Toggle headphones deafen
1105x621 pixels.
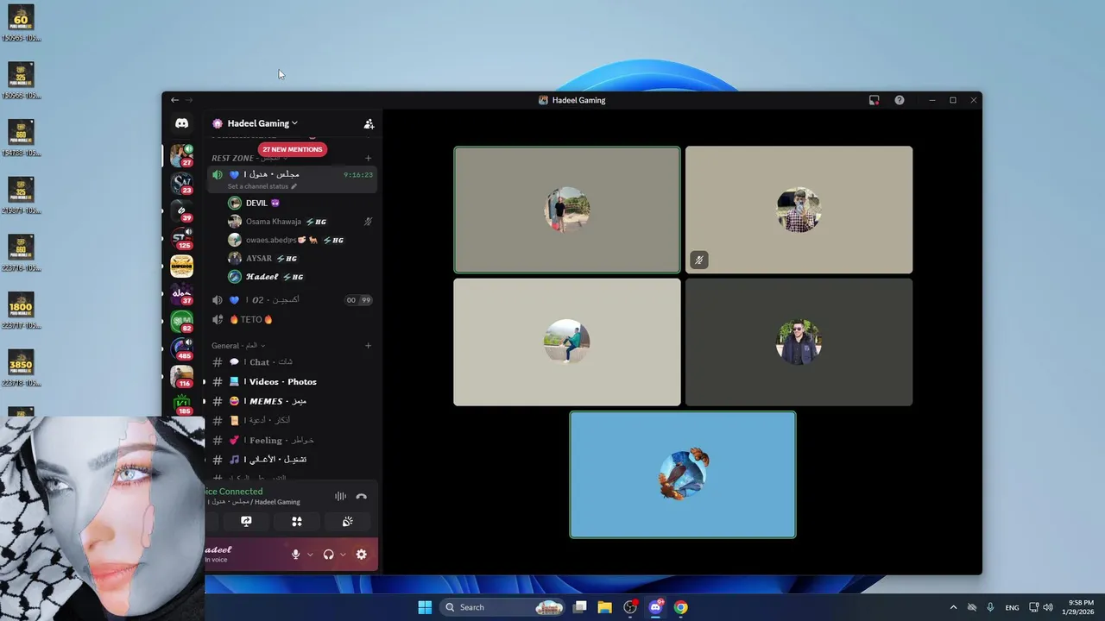[x=328, y=555]
